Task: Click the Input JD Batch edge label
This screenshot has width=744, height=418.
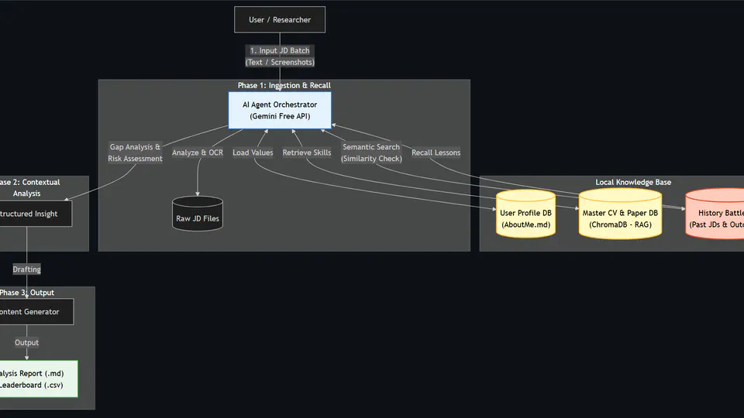Action: coord(280,57)
